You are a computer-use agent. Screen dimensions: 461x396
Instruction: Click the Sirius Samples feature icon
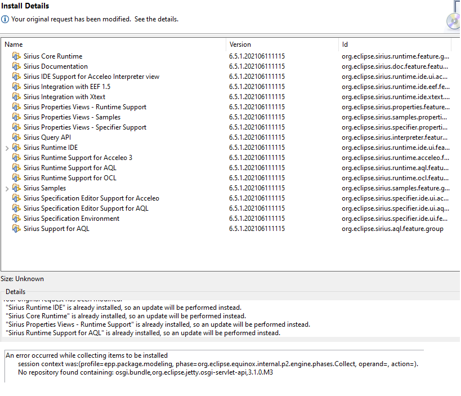click(x=16, y=188)
